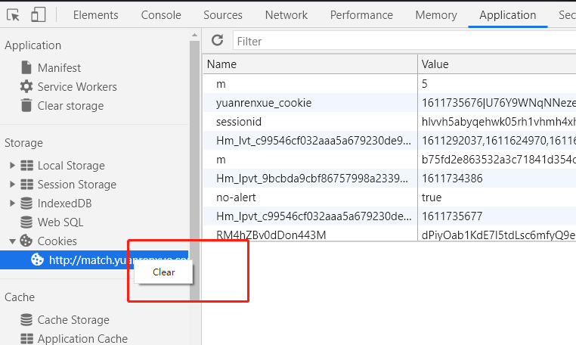Select IndexedDB label
576x345 pixels.
[x=64, y=204]
